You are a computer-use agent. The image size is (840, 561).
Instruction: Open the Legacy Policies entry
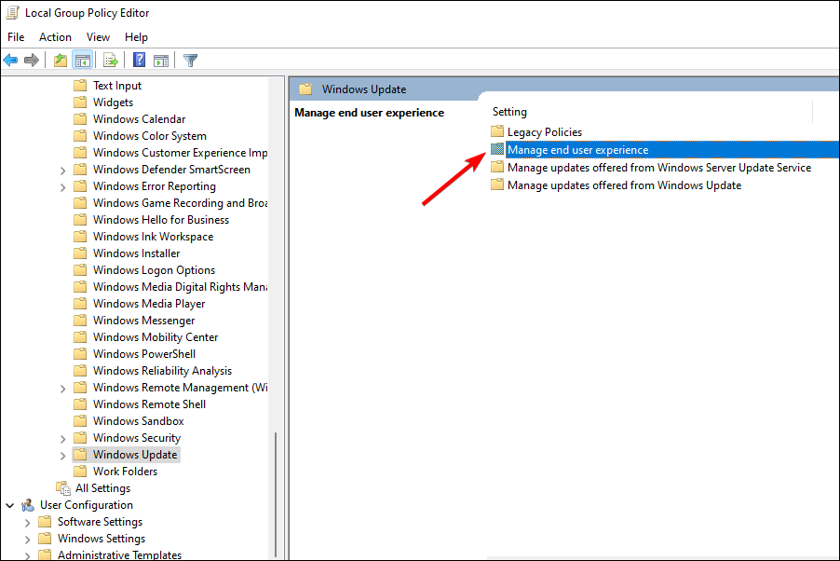tap(544, 132)
